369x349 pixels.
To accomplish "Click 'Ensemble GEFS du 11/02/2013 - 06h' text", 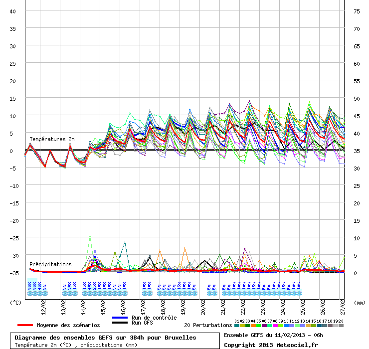I will click(273, 335).
